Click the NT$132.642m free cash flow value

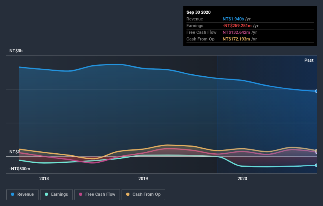pos(236,32)
